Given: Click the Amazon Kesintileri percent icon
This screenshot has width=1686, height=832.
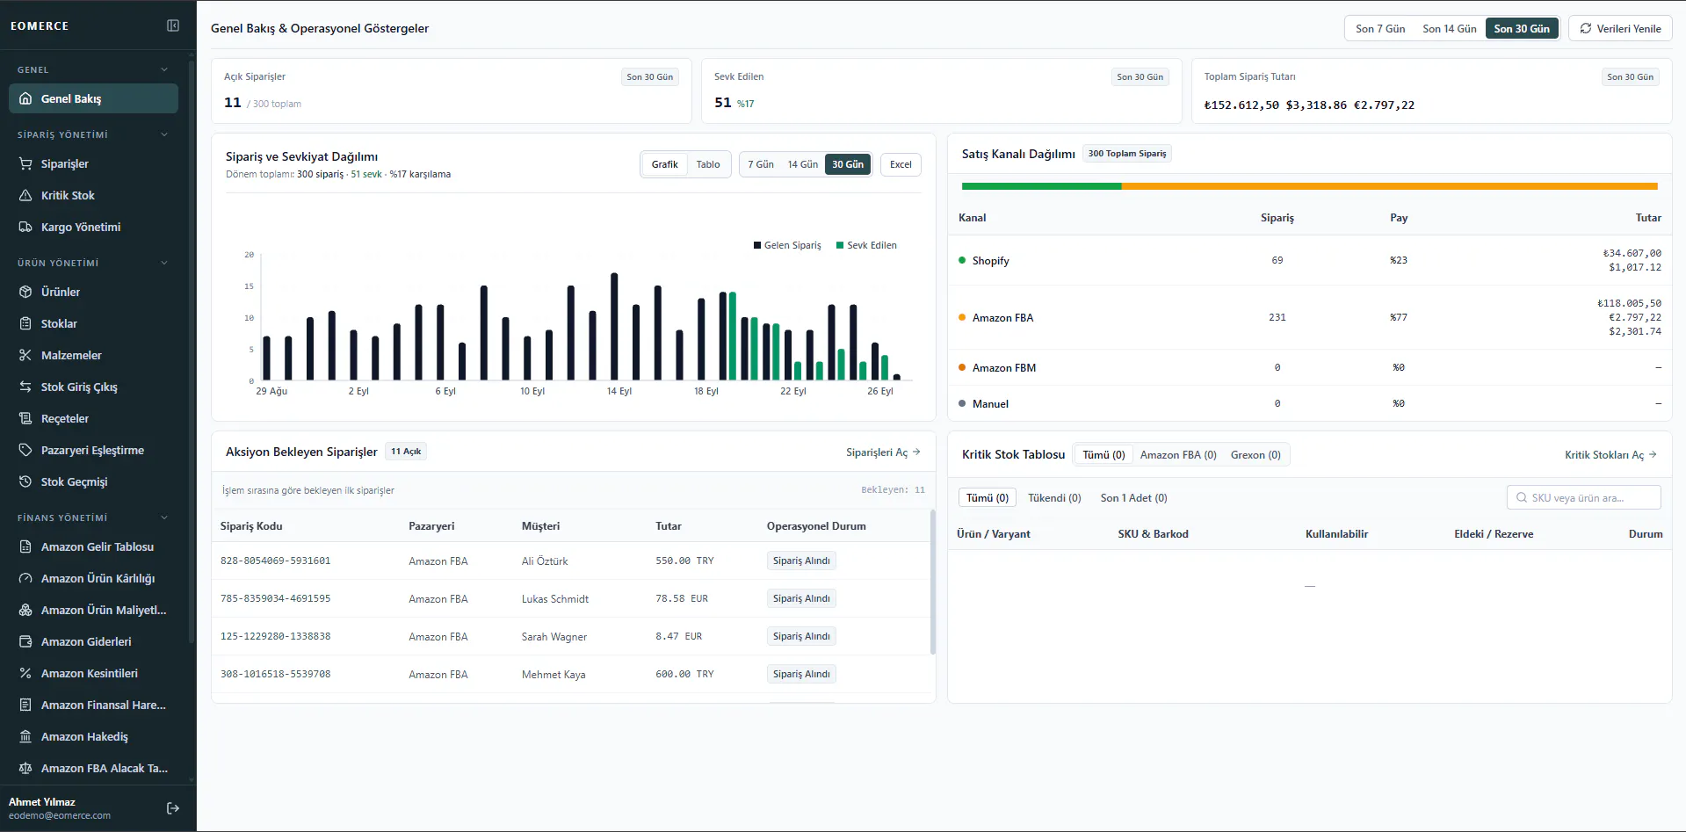Looking at the screenshot, I should 25,673.
